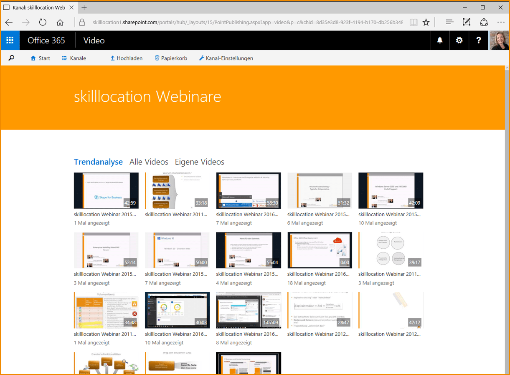
Task: Click title of video shown 18 Mal
Action: coord(318,274)
